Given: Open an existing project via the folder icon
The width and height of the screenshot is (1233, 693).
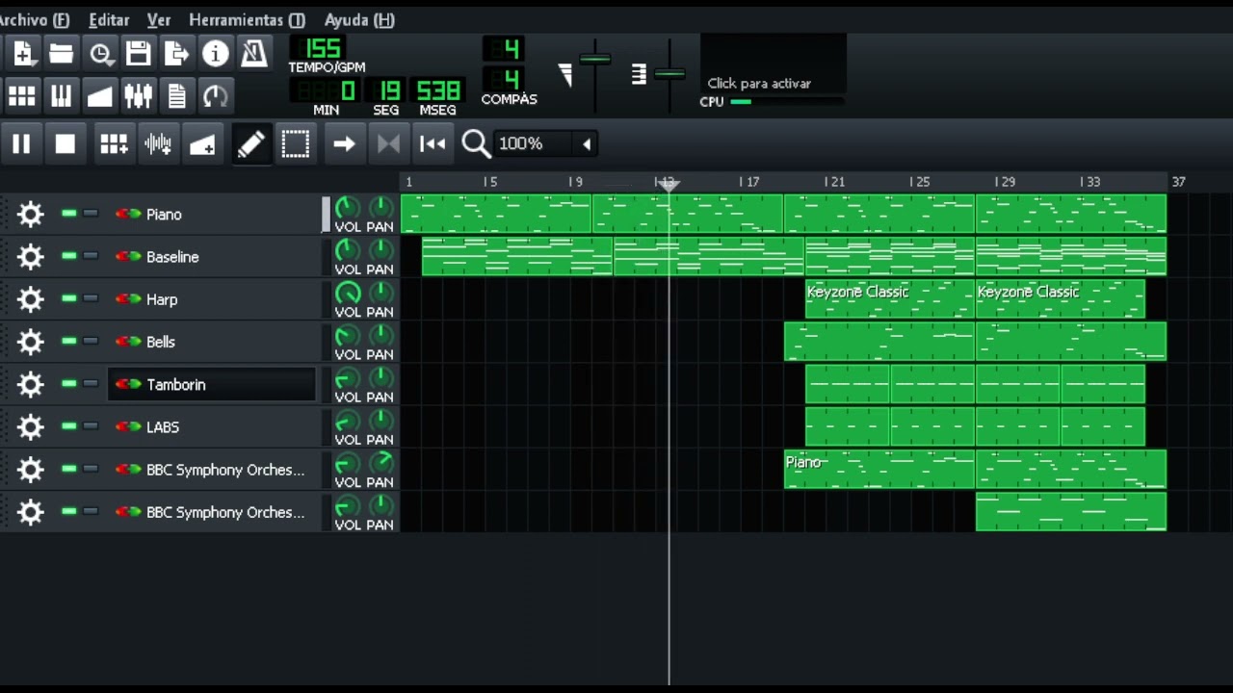Looking at the screenshot, I should point(62,54).
